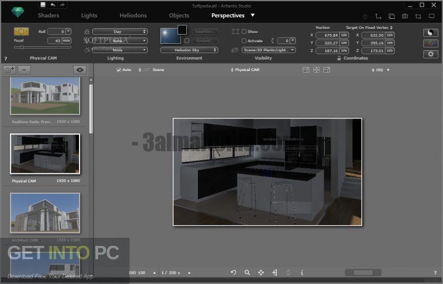The height and width of the screenshot is (284, 443).
Task: Click the diamond Artlantis logo icon
Action: point(17,12)
